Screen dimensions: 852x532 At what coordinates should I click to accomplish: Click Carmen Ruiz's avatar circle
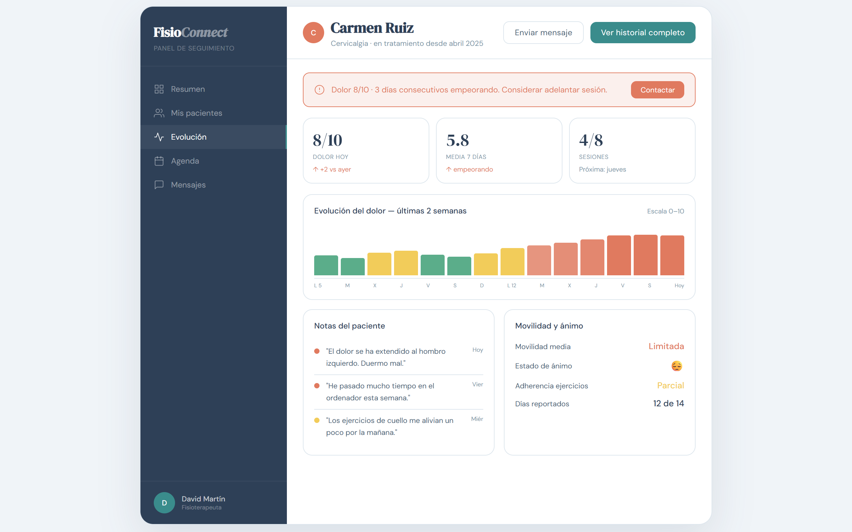pos(313,33)
